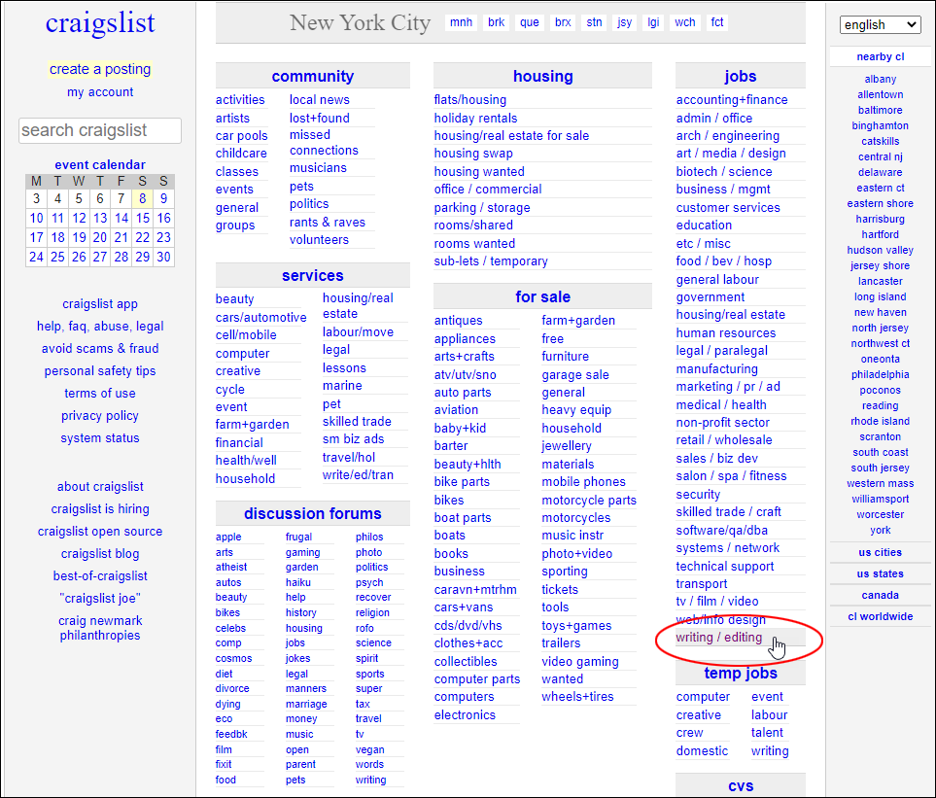Open best-of-craigslist
This screenshot has height=798, width=936.
(x=100, y=576)
